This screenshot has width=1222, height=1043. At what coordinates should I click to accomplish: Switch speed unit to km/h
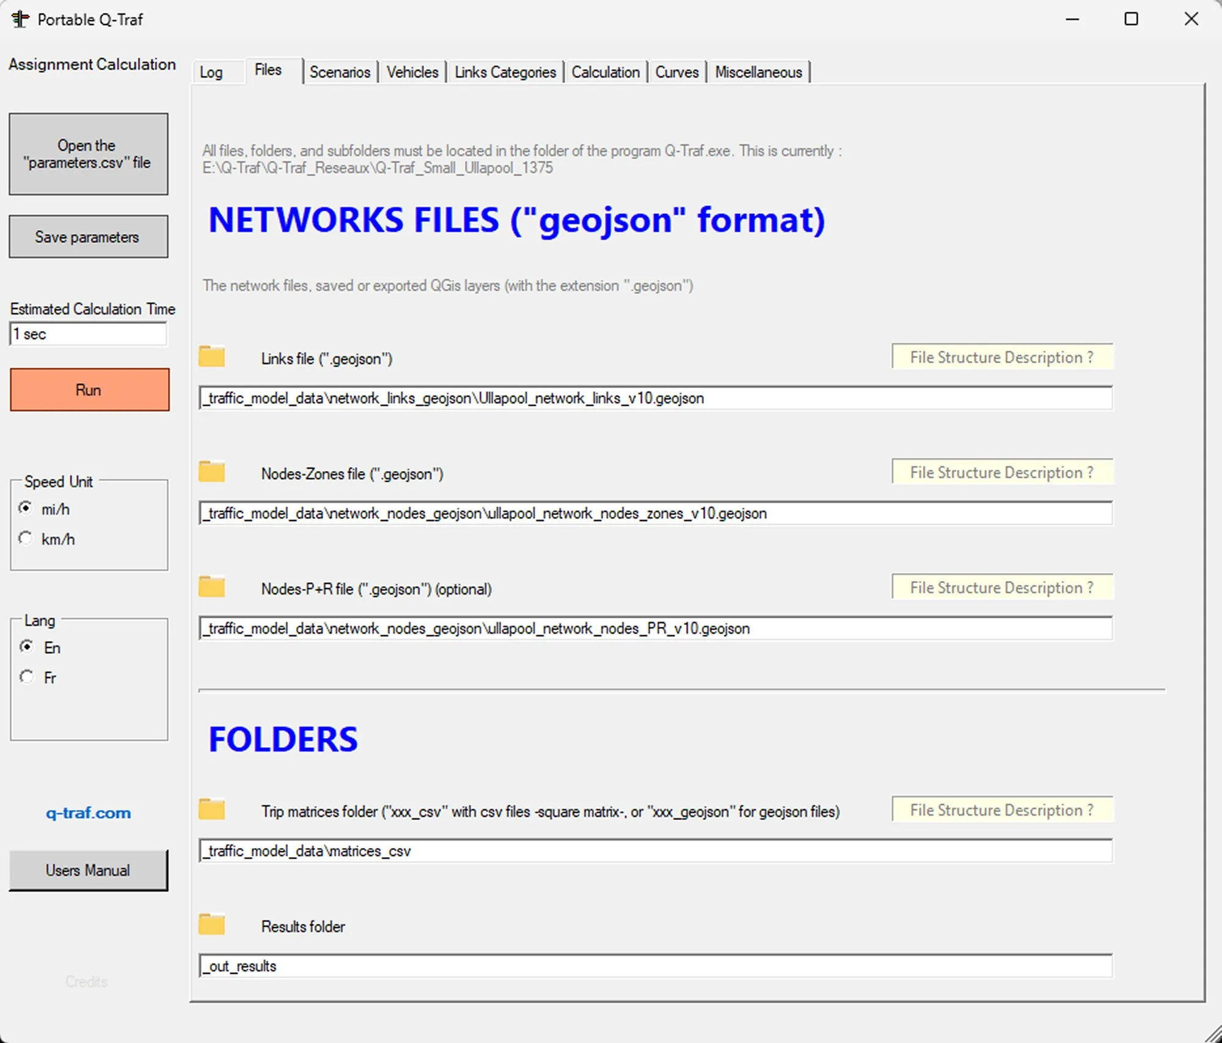click(x=26, y=538)
